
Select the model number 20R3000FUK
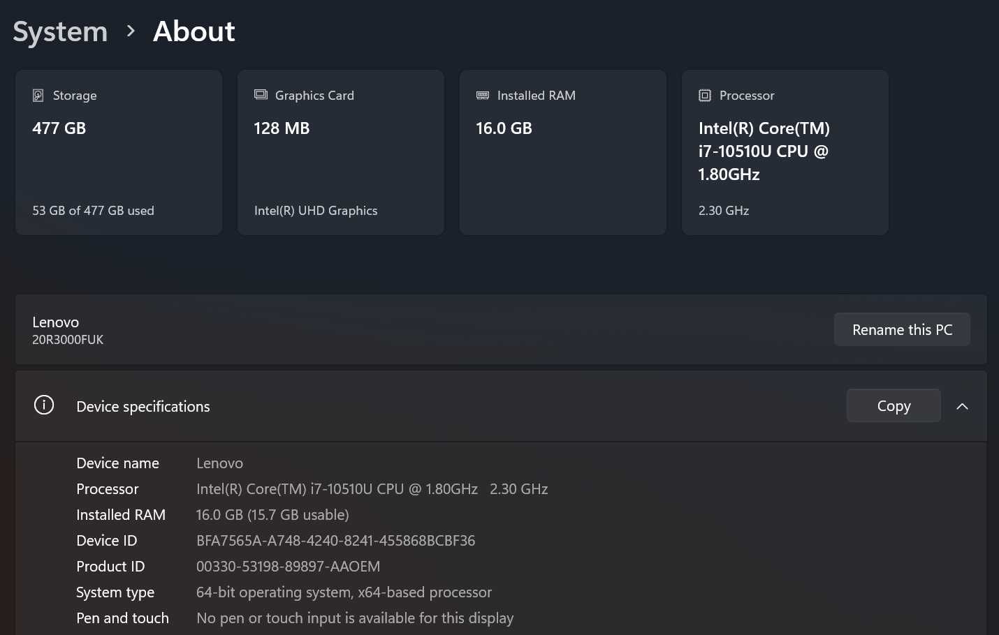pyautogui.click(x=68, y=340)
